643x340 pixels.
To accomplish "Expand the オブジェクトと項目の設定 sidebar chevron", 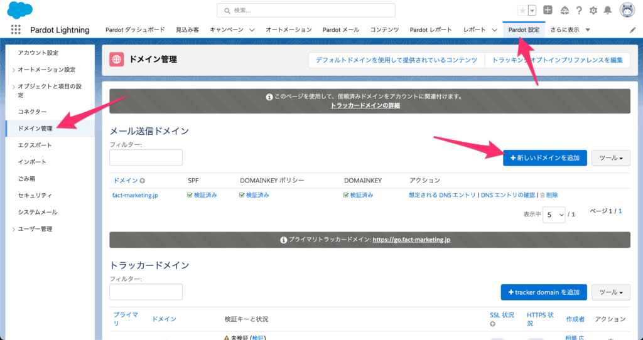I will 14,87.
